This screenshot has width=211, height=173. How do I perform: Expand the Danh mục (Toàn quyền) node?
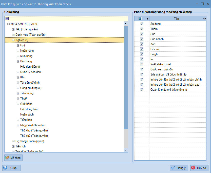[x=13, y=35]
